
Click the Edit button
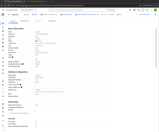[x=26, y=15]
